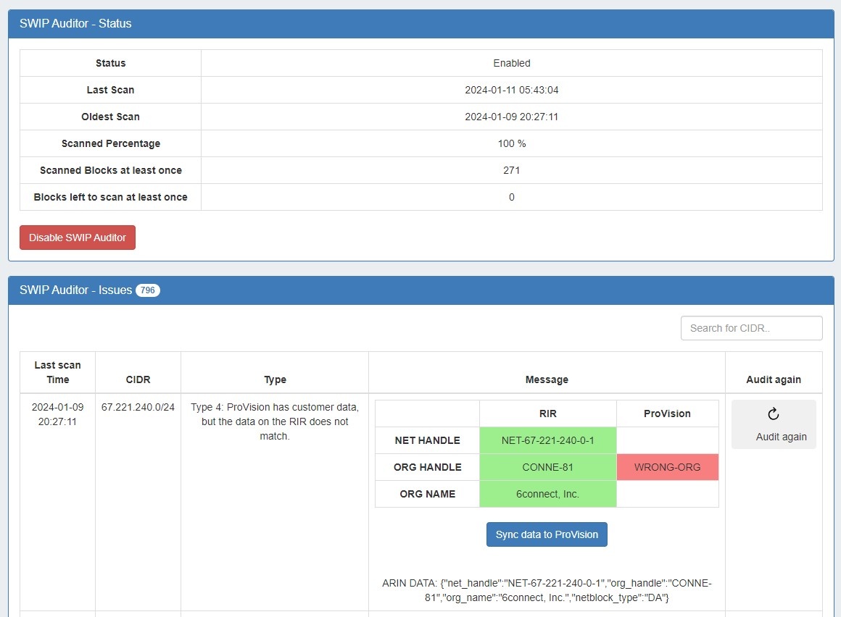841x617 pixels.
Task: Select the green CONNE-81 org handle cell
Action: pos(547,467)
